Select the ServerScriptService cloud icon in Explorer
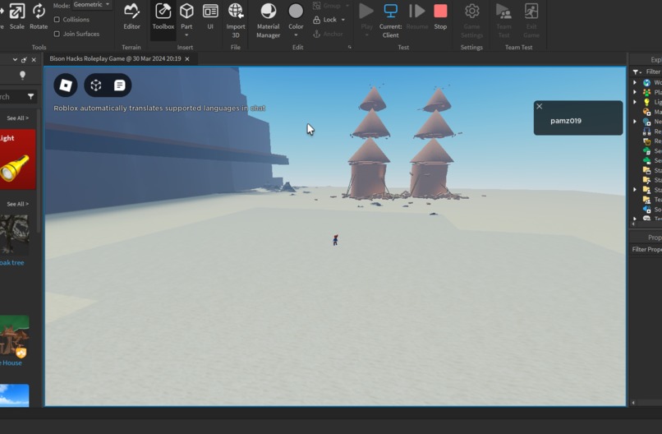 click(x=646, y=151)
